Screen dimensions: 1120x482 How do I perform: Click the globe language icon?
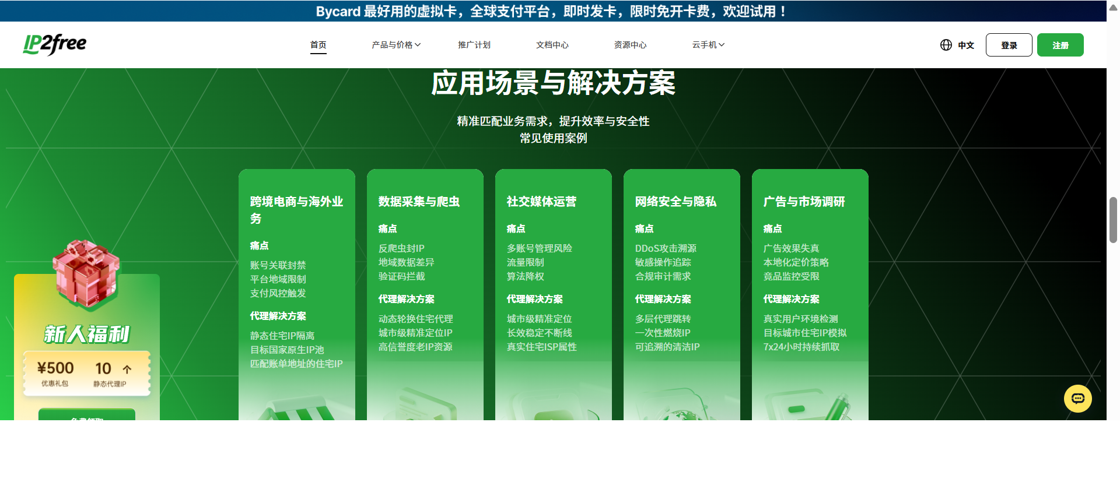coord(946,45)
